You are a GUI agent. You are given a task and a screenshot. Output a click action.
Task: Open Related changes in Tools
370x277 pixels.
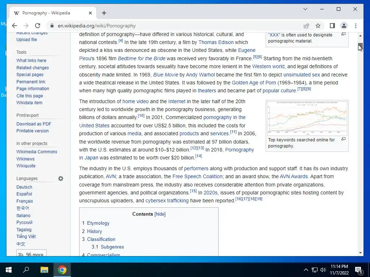coord(33,67)
